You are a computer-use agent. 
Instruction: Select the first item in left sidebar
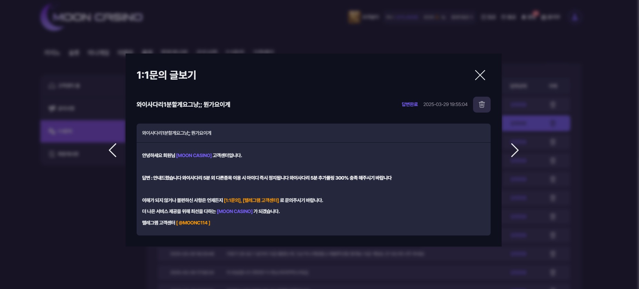82,86
